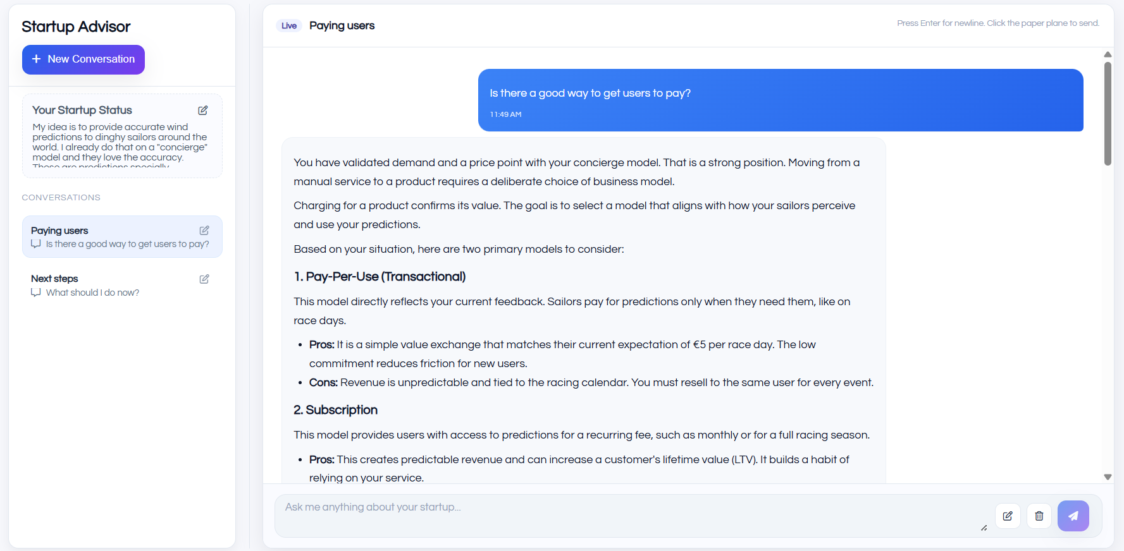Select the blue user message bubble

coord(781,100)
